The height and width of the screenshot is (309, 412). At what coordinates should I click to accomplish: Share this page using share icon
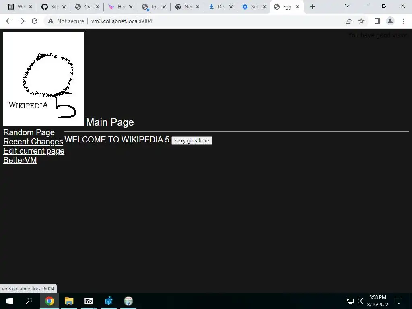(x=348, y=21)
